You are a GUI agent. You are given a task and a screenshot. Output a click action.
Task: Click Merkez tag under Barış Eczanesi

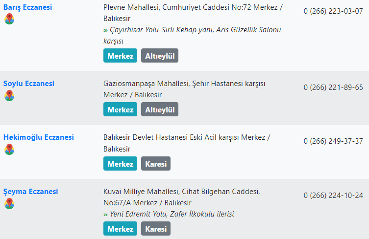click(x=120, y=56)
